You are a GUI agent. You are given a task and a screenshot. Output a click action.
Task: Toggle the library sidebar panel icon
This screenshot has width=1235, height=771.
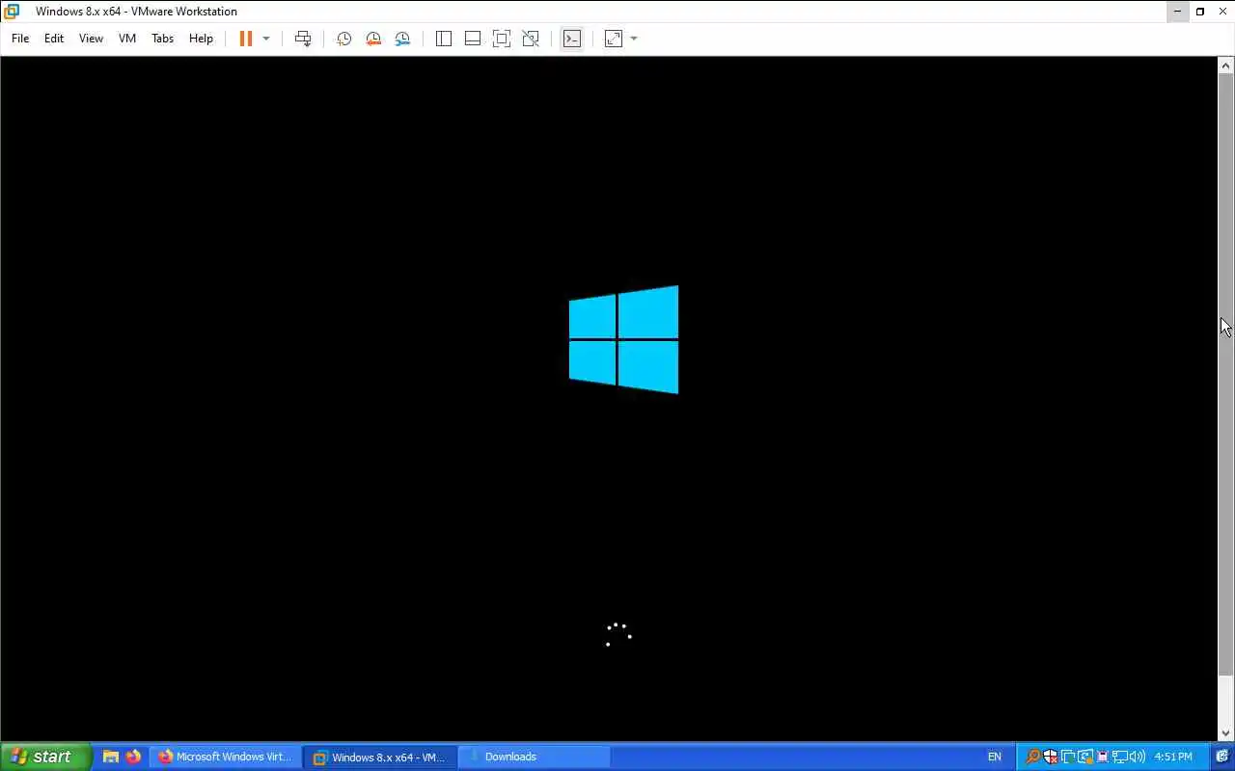coord(444,39)
